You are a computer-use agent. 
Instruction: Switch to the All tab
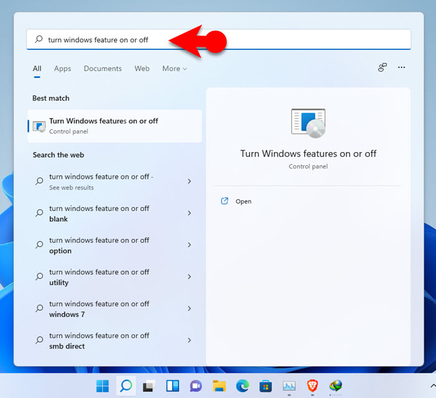click(x=37, y=69)
